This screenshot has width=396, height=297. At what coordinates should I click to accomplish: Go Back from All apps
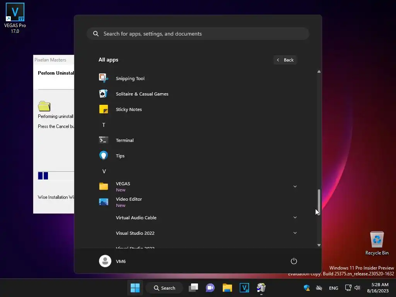coord(285,60)
